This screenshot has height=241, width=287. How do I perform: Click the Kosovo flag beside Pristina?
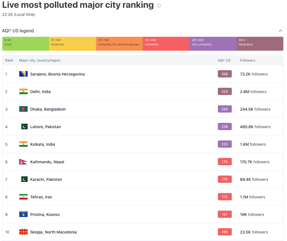tap(23, 214)
